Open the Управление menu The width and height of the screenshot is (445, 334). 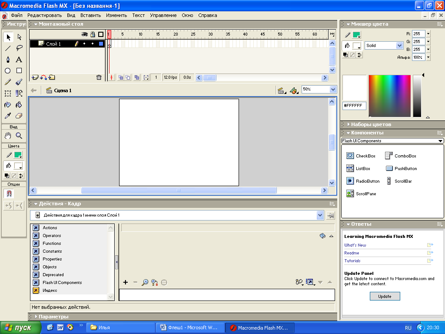163,15
